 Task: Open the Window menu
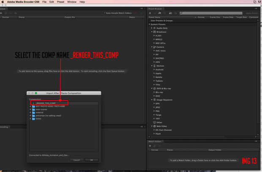coord(72,2)
